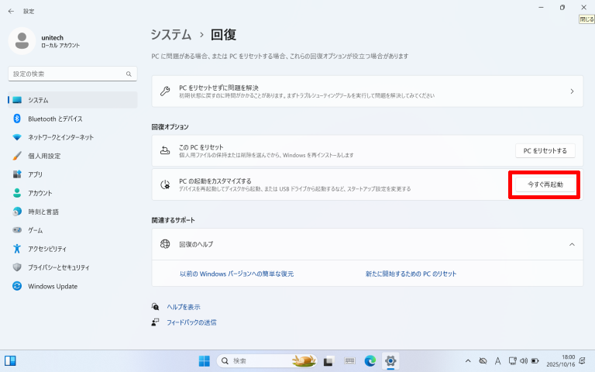Screen dimensions: 595x372
Task: Click the Bluetooth とデバイス icon in sidebar
Action: [x=17, y=119]
